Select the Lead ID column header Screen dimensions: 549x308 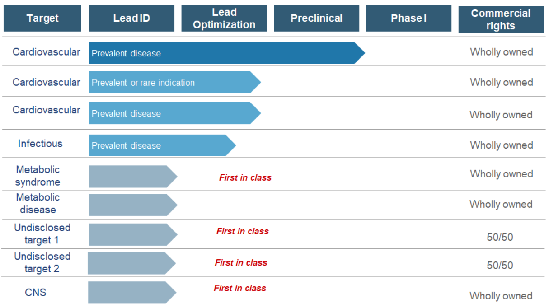coord(131,18)
